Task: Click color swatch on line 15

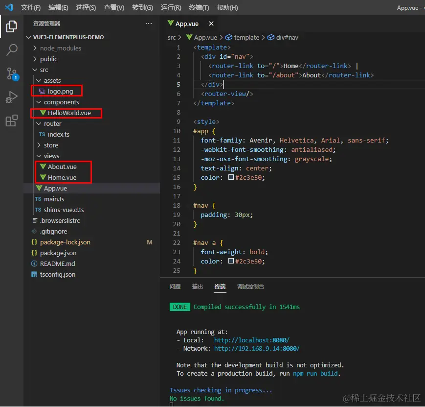Action: pyautogui.click(x=231, y=177)
